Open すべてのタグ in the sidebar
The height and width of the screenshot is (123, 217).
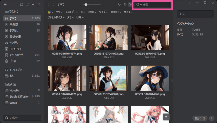point(22,55)
